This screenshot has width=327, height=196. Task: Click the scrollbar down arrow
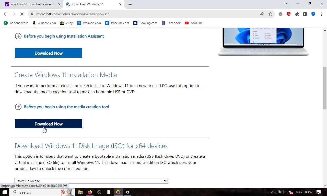(325, 186)
